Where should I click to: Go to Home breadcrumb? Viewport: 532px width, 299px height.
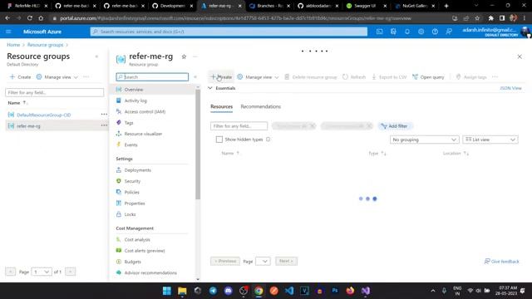point(13,45)
